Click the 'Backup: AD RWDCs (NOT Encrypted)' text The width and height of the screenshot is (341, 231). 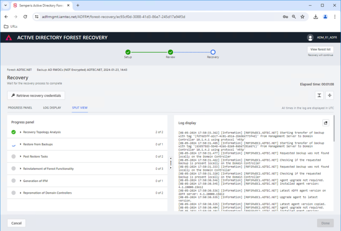61,70
